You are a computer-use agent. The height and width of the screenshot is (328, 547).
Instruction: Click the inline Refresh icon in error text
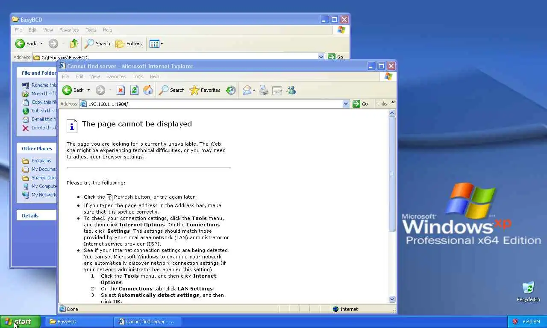tap(109, 197)
